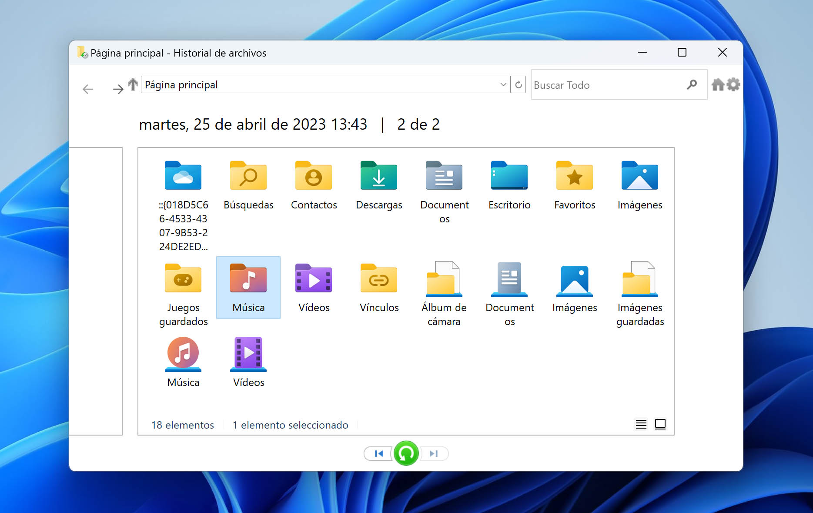Click the 1 elemento seleccionado status text

click(x=290, y=425)
